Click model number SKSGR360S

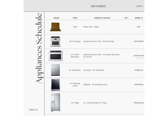pos(139,41)
